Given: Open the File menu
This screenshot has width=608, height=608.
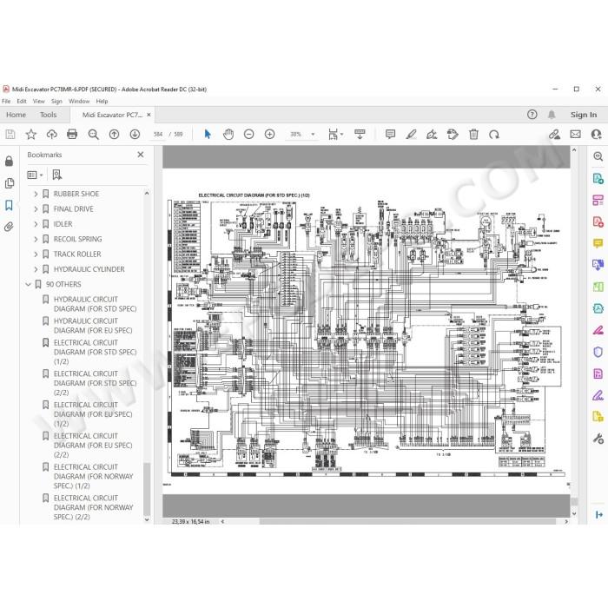Looking at the screenshot, I should (x=6, y=102).
